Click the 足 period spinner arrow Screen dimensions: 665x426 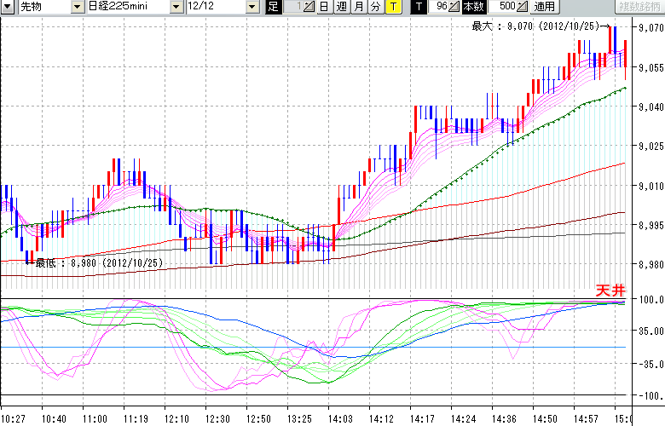point(309,7)
